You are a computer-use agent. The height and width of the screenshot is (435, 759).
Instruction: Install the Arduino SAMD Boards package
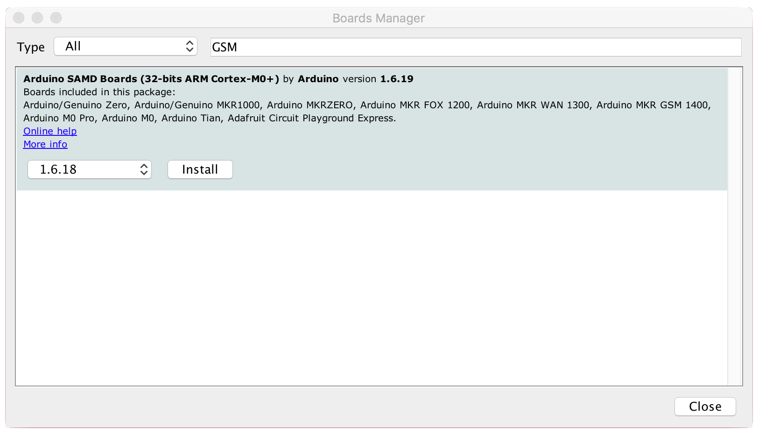click(x=200, y=169)
